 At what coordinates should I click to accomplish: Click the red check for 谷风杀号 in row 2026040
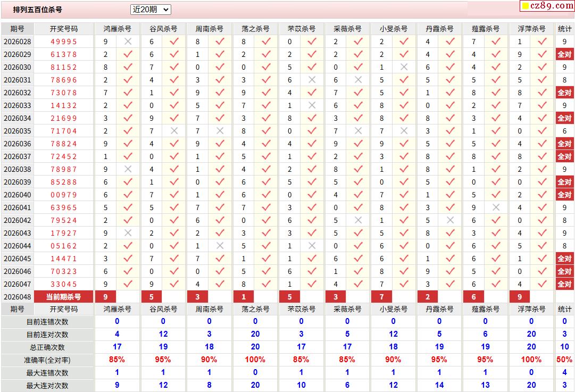(x=174, y=195)
